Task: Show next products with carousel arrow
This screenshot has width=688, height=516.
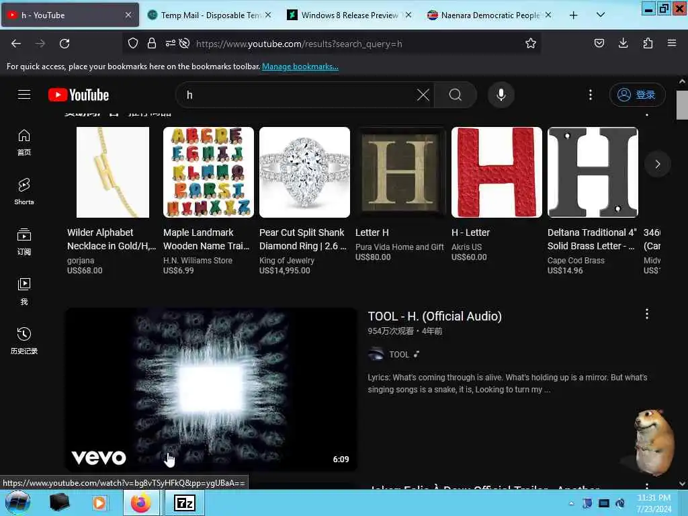Action: tap(657, 164)
